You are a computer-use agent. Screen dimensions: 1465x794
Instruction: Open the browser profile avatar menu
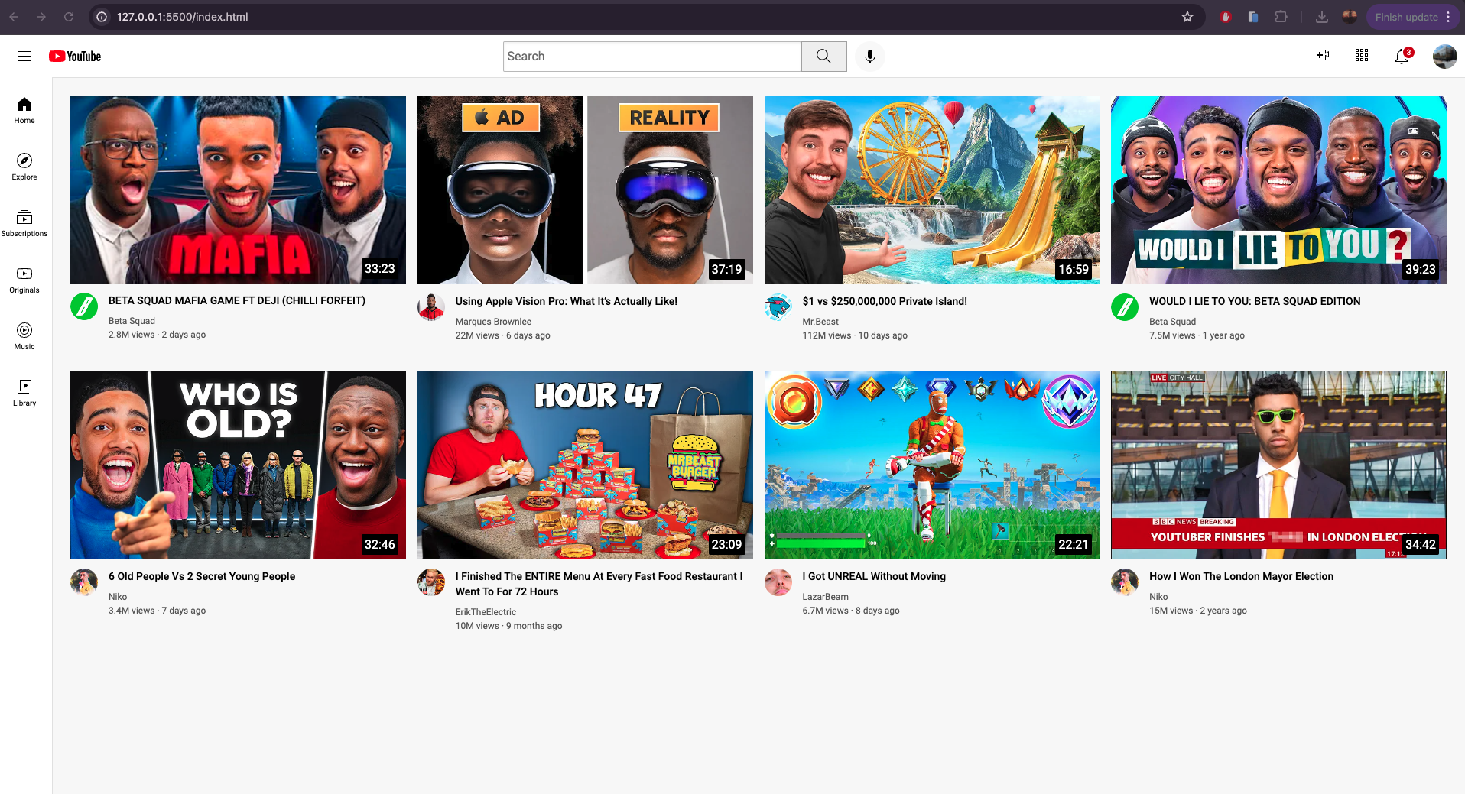pos(1350,17)
